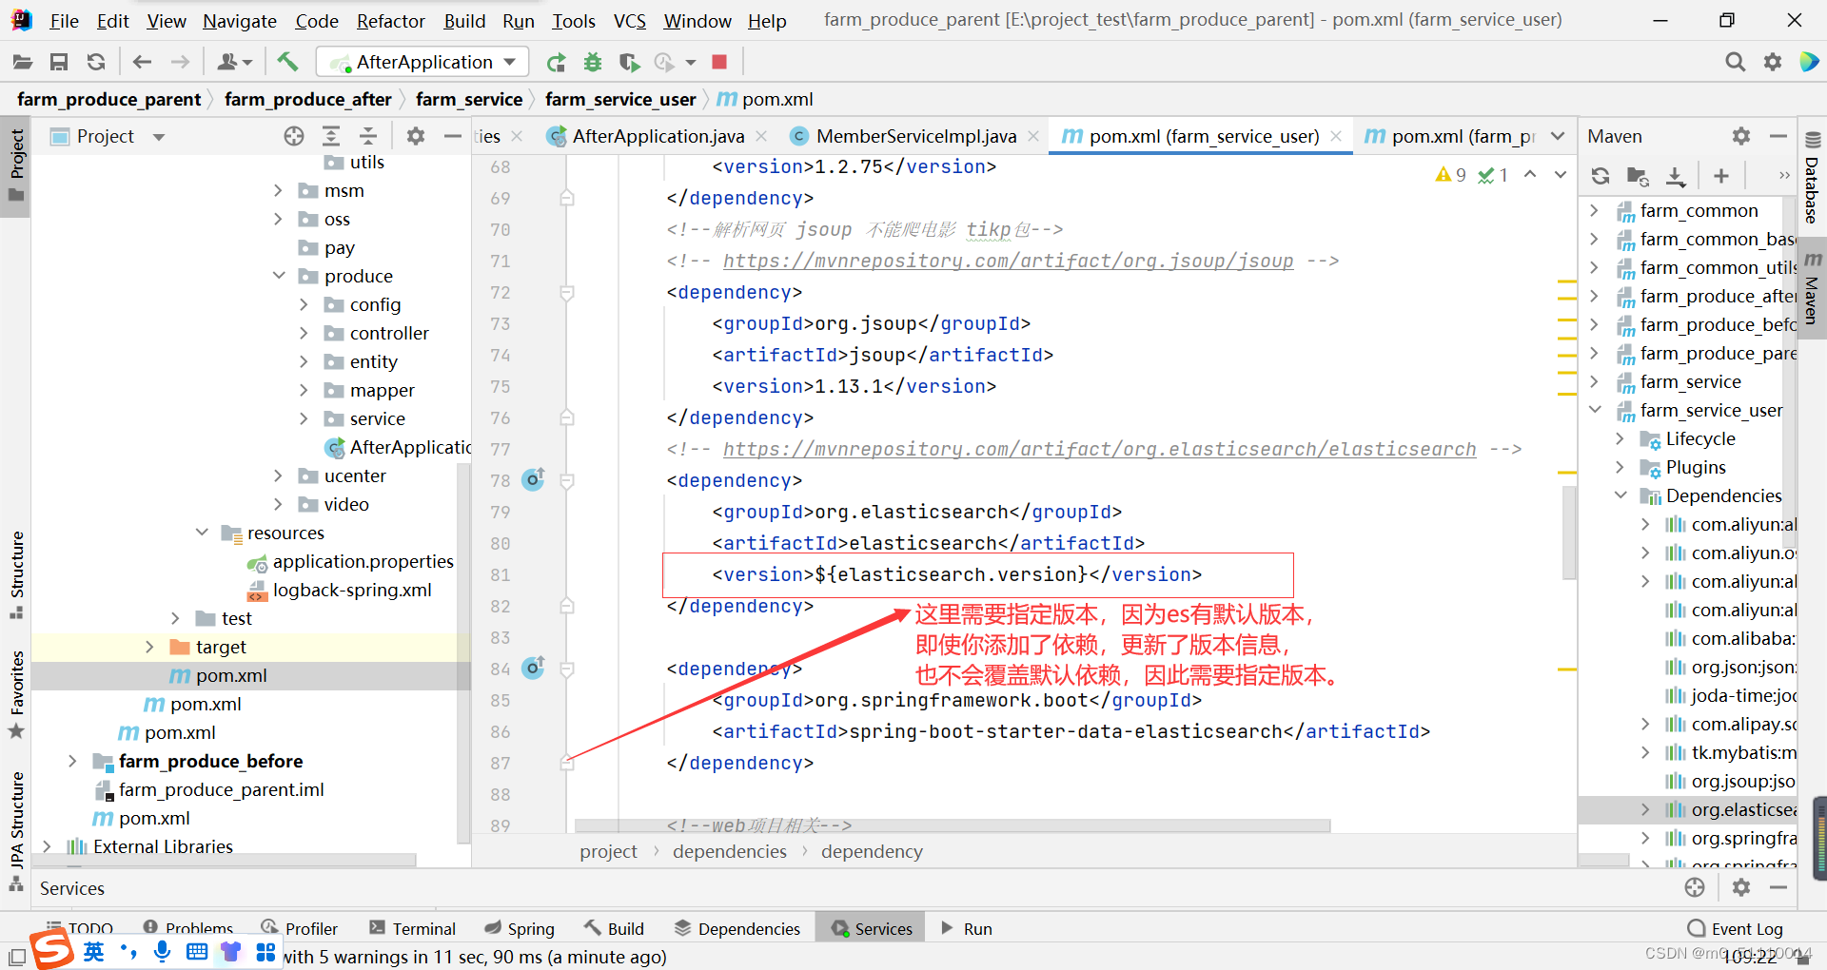Open the VCS menu
This screenshot has height=970, width=1827.
[x=629, y=21]
